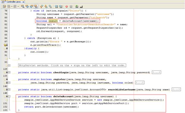Click the Find Selection magnifier icon

coord(23,6)
